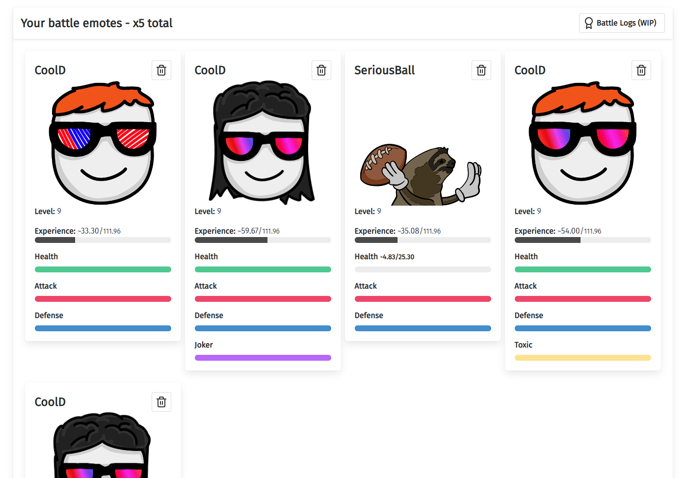Viewport: 686px width, 478px height.
Task: Delete the CoolD emote with experience ~33.30
Action: 161,70
